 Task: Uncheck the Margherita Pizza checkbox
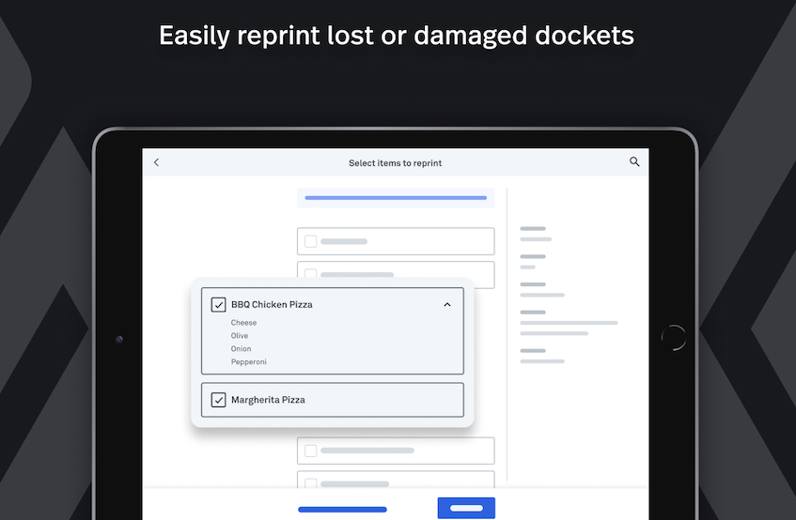[x=218, y=400]
